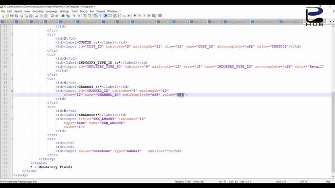Click the Copy toolbar icon
This screenshot has height=188, width=335.
41,16
